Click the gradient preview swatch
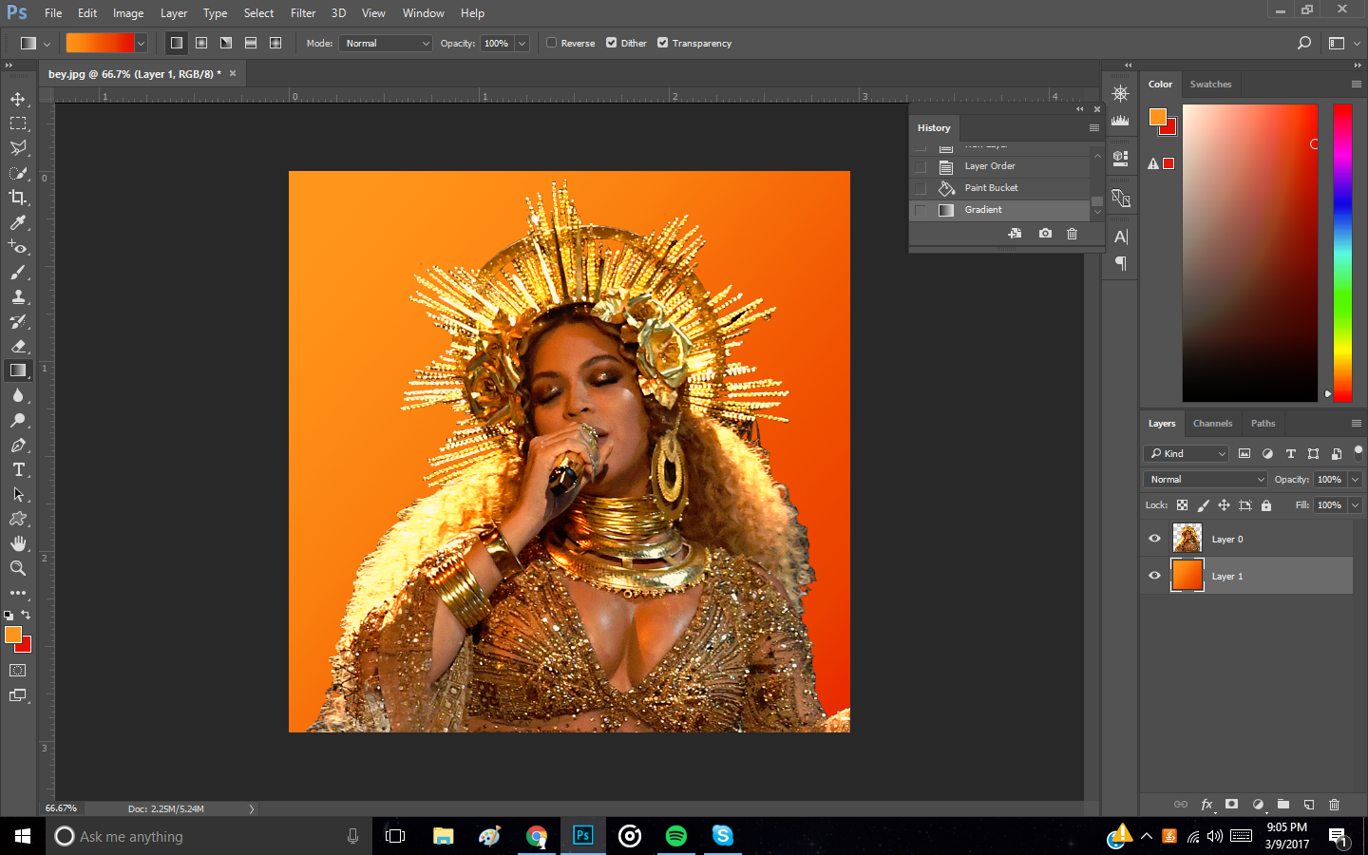 100,43
